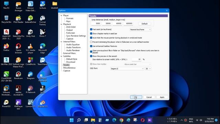
Task: Select Keys in options tree
Action: pyautogui.click(x=68, y=21)
